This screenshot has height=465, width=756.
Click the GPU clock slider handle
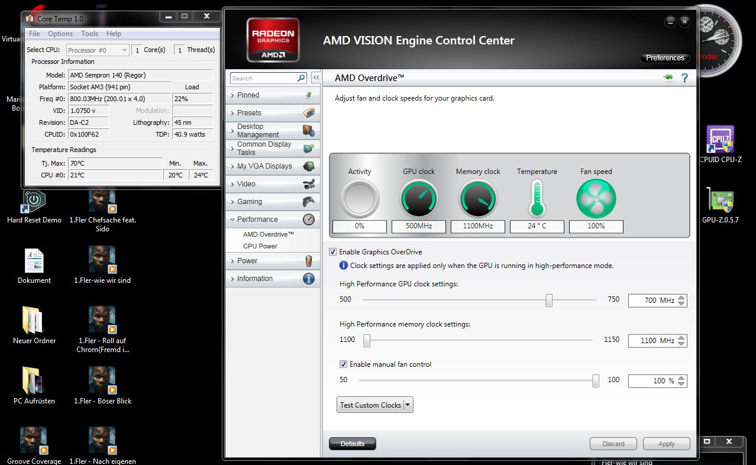tap(549, 300)
